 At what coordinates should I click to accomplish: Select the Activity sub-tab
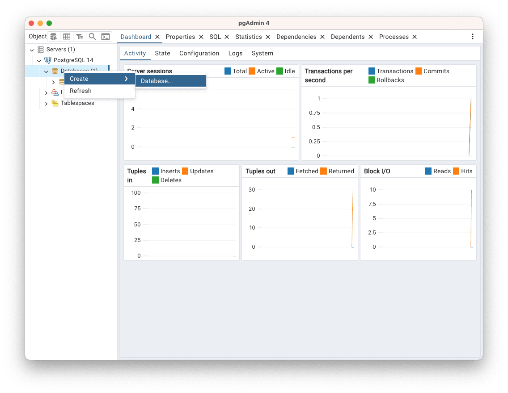pos(135,54)
